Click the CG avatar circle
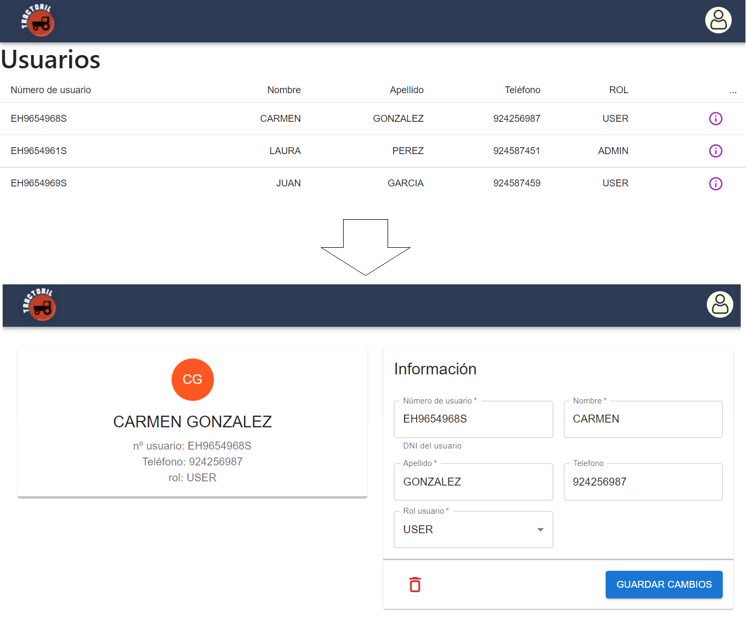Image resolution: width=746 pixels, height=619 pixels. tap(192, 379)
